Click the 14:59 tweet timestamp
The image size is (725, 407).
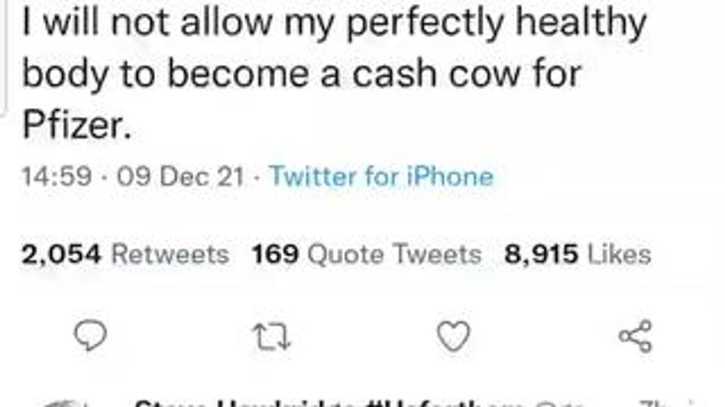(x=57, y=176)
